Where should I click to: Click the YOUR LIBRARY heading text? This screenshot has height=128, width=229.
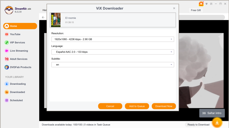(x=15, y=77)
